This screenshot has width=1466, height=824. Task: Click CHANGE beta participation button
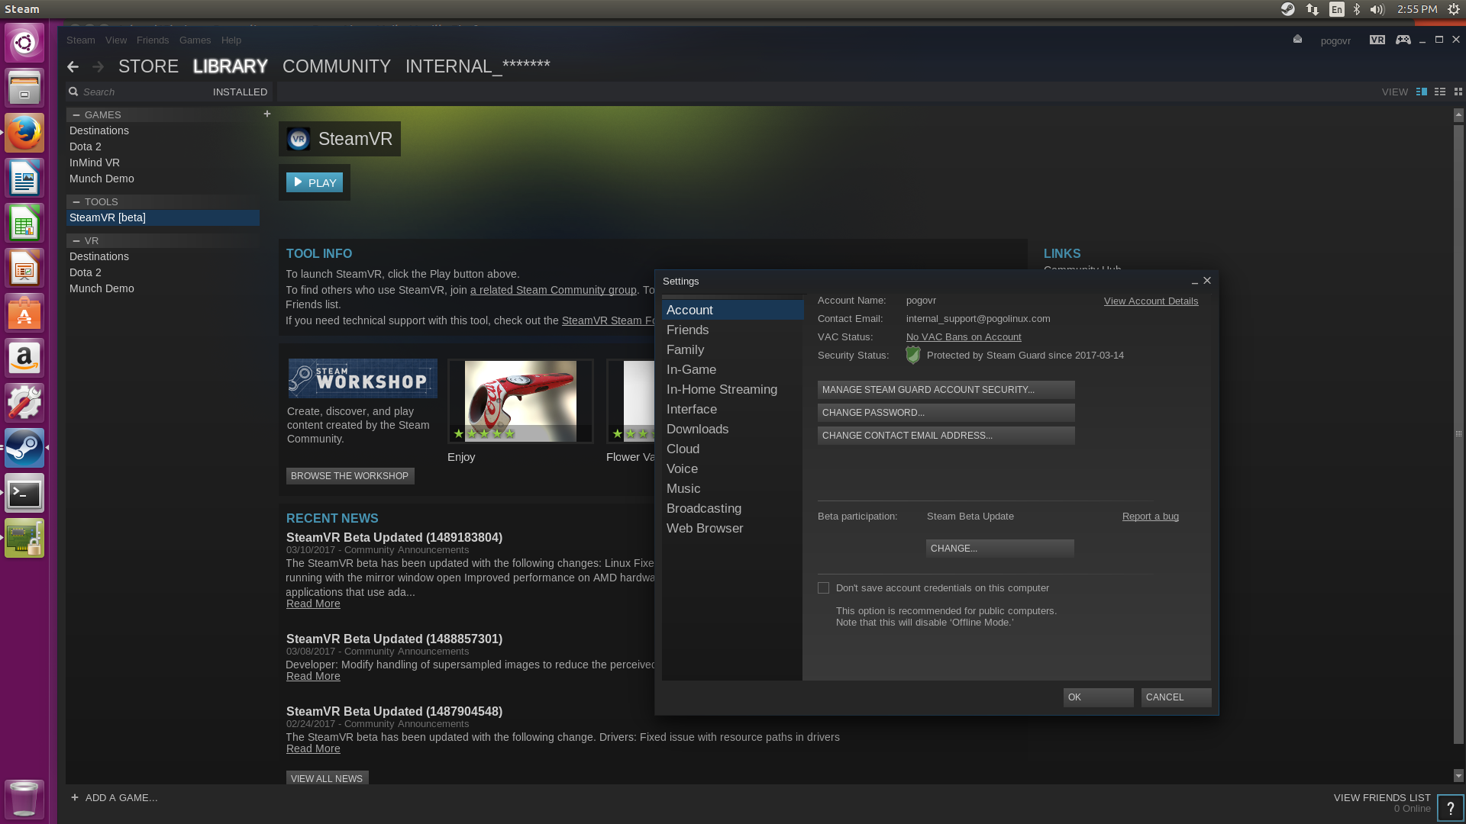tap(1000, 549)
